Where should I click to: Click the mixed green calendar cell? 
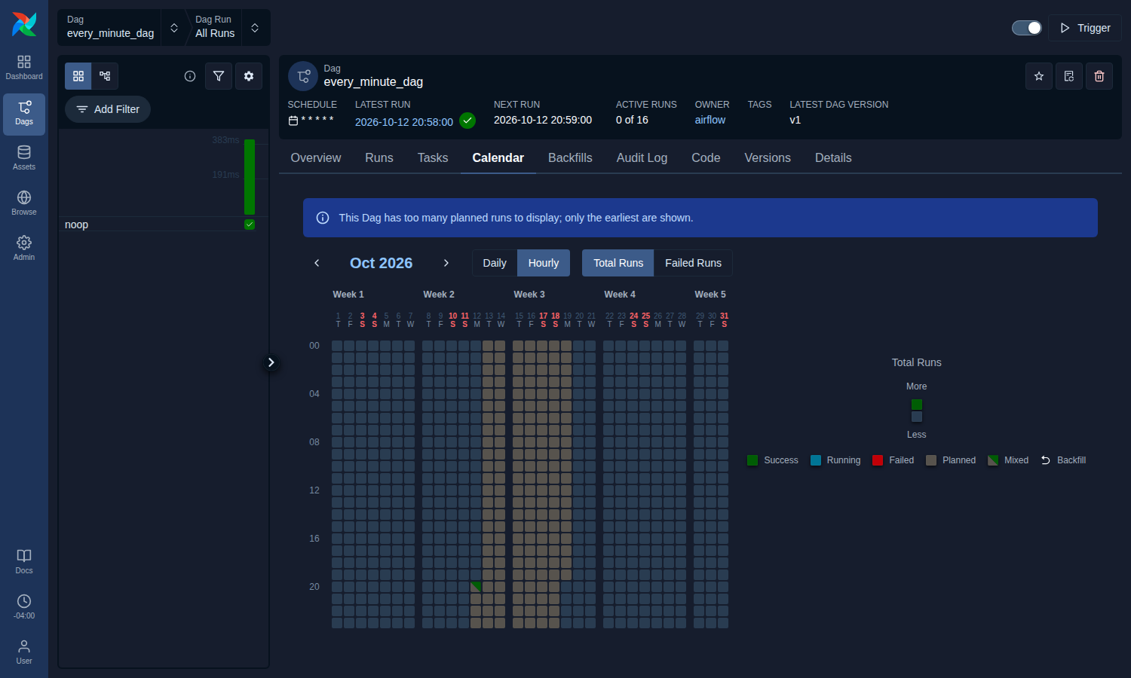pos(476,587)
